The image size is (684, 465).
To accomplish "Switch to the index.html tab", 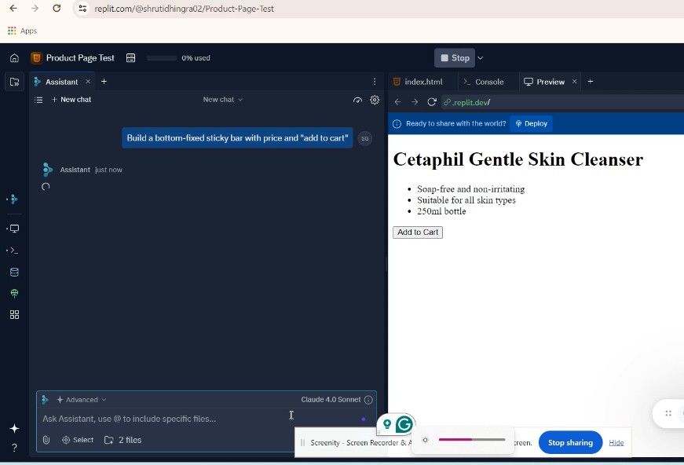I will click(x=418, y=82).
